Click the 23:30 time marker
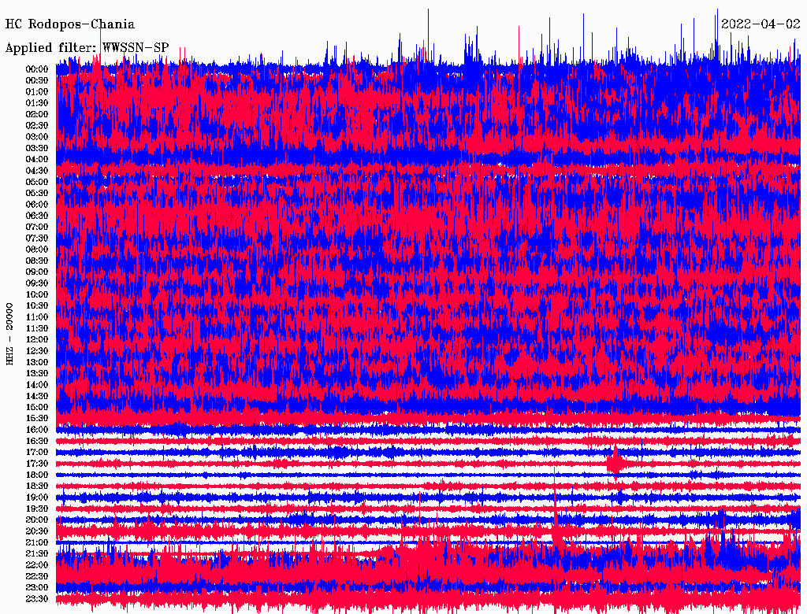This screenshot has height=614, width=807. [37, 599]
